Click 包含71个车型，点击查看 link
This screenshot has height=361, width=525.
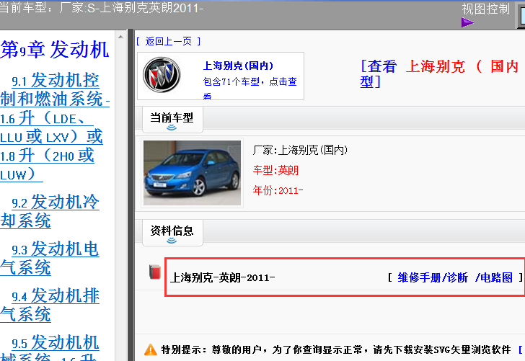tap(250, 89)
